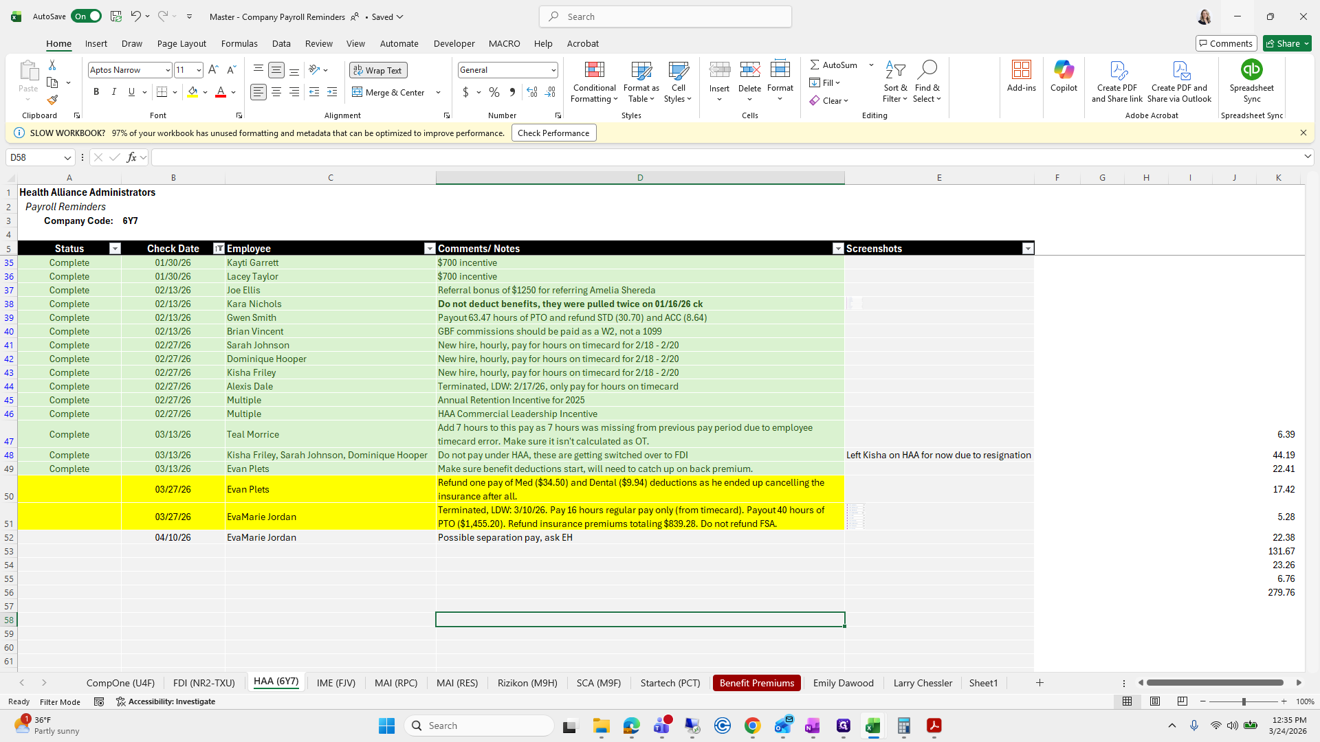The width and height of the screenshot is (1320, 742).
Task: Switch to Page Break Preview view
Action: pos(1182,701)
